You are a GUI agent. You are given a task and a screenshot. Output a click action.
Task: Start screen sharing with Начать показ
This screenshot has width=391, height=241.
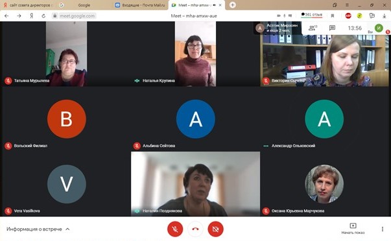click(353, 229)
